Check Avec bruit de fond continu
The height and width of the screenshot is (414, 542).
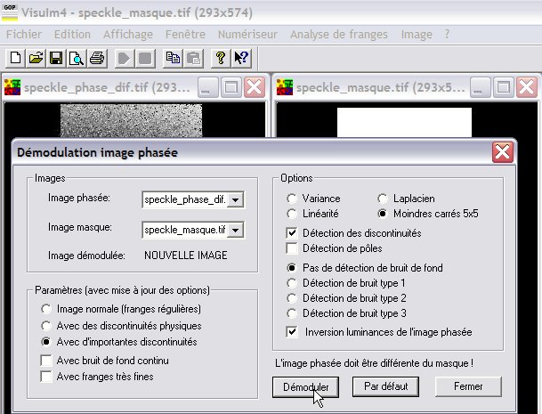[x=46, y=361]
